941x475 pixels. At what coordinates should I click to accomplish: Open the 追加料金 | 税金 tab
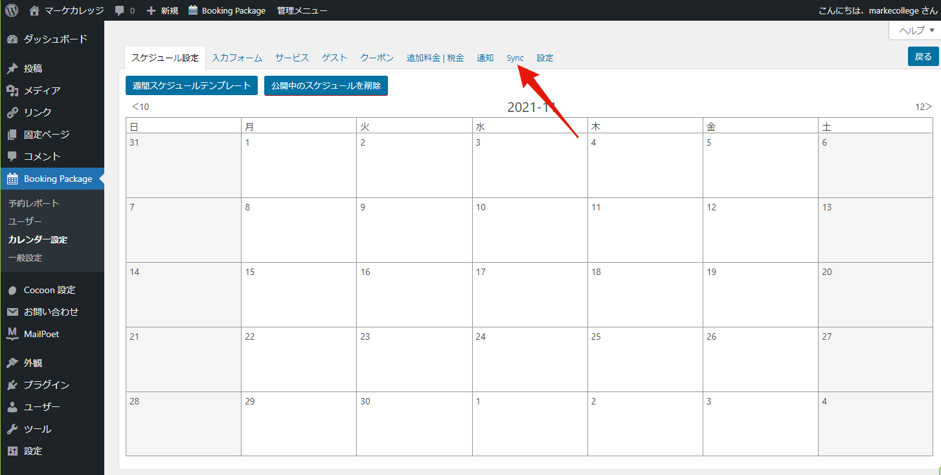pos(435,58)
